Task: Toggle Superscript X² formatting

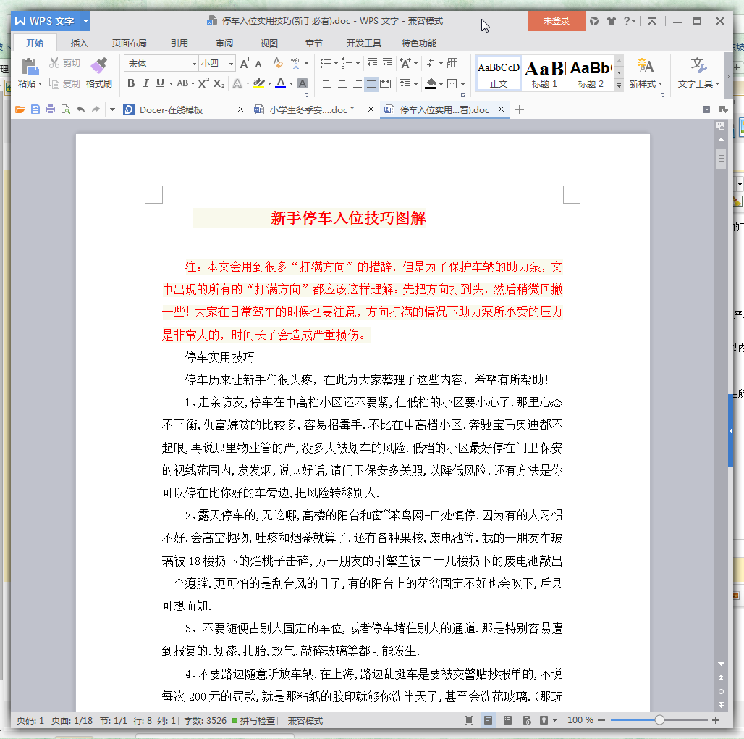Action: coord(203,83)
